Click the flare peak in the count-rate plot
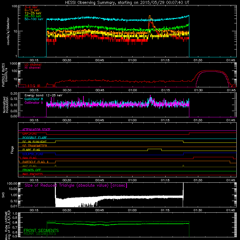This screenshot has height=240, width=240. pos(150,16)
